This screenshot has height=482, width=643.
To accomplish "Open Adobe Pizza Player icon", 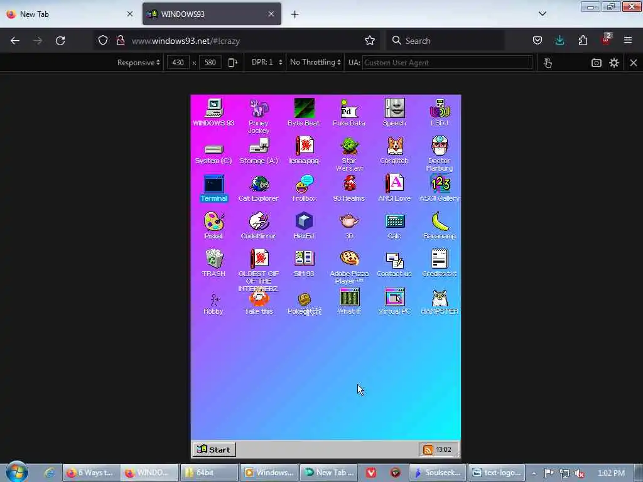I will point(349,259).
